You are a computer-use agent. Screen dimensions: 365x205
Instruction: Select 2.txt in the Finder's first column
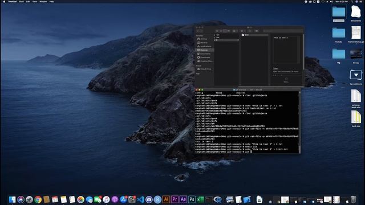[x=226, y=38]
